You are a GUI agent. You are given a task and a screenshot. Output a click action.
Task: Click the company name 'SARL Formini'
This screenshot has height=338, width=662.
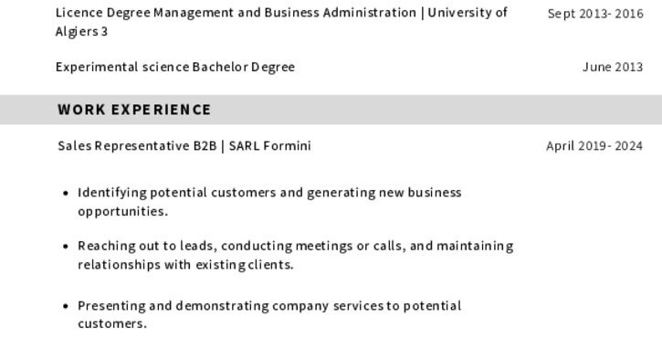coord(269,146)
